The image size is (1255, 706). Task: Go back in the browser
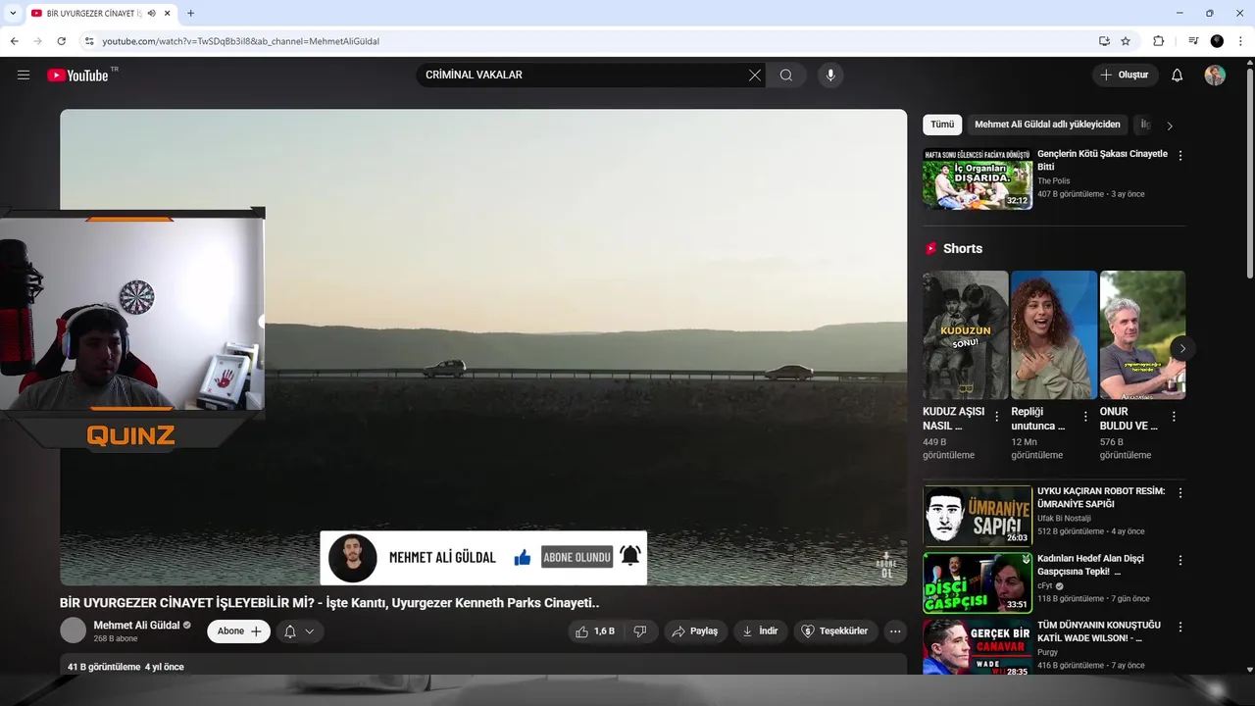tap(14, 41)
